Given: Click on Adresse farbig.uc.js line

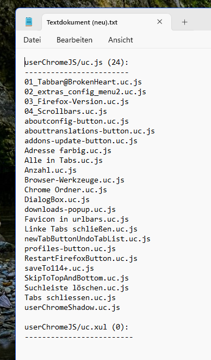Looking at the screenshot, I should pyautogui.click(x=68, y=151).
